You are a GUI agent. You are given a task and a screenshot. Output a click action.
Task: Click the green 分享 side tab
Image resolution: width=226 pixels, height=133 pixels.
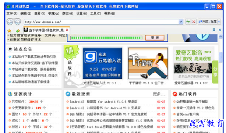(215, 72)
